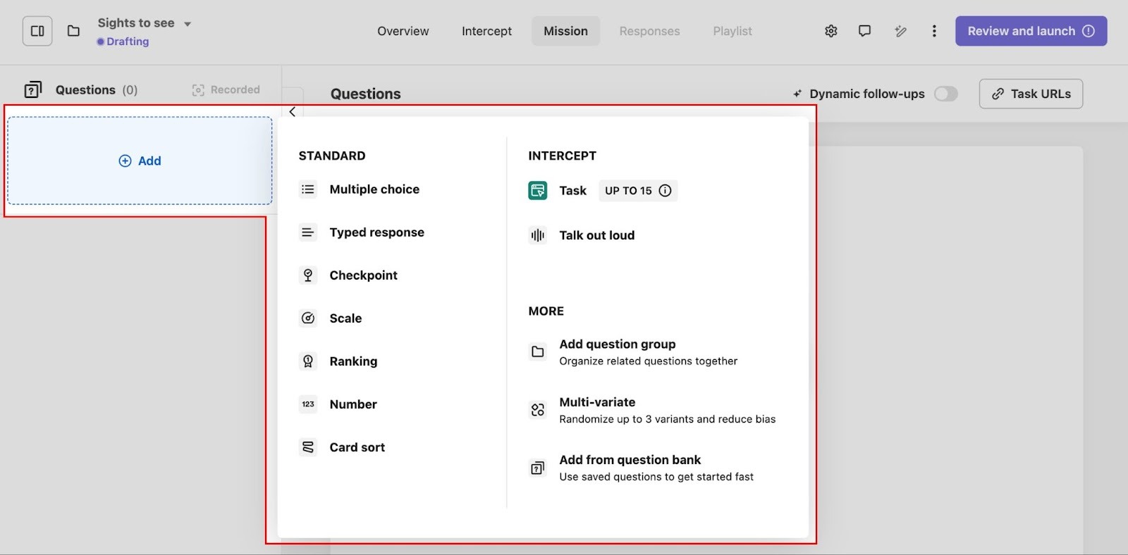Click the magic wand icon
The width and height of the screenshot is (1128, 555).
tap(900, 31)
